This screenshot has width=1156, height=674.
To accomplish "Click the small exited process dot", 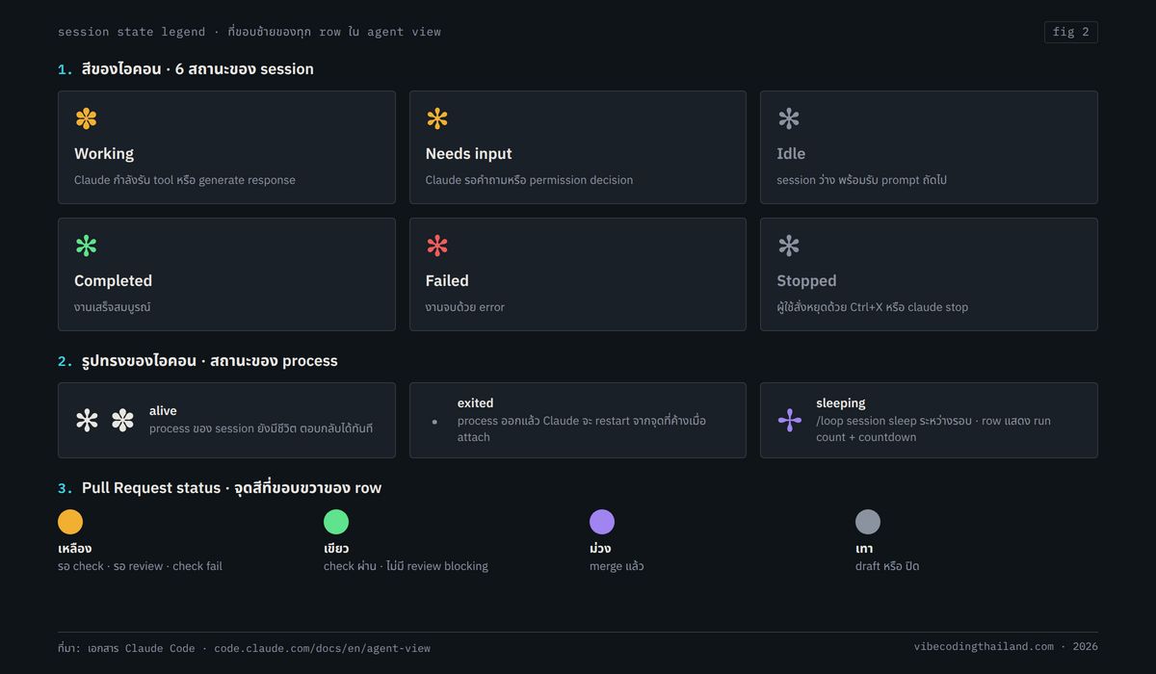I will pyautogui.click(x=434, y=421).
